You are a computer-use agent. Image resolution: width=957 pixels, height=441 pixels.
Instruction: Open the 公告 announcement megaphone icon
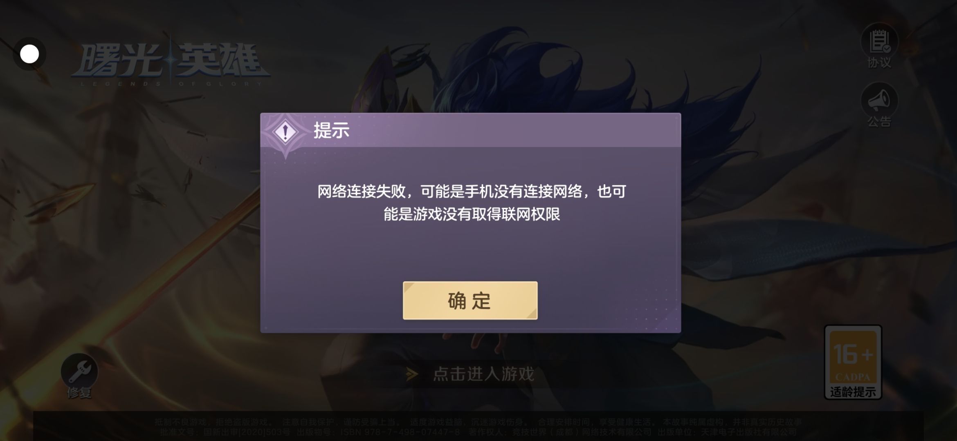click(x=879, y=100)
